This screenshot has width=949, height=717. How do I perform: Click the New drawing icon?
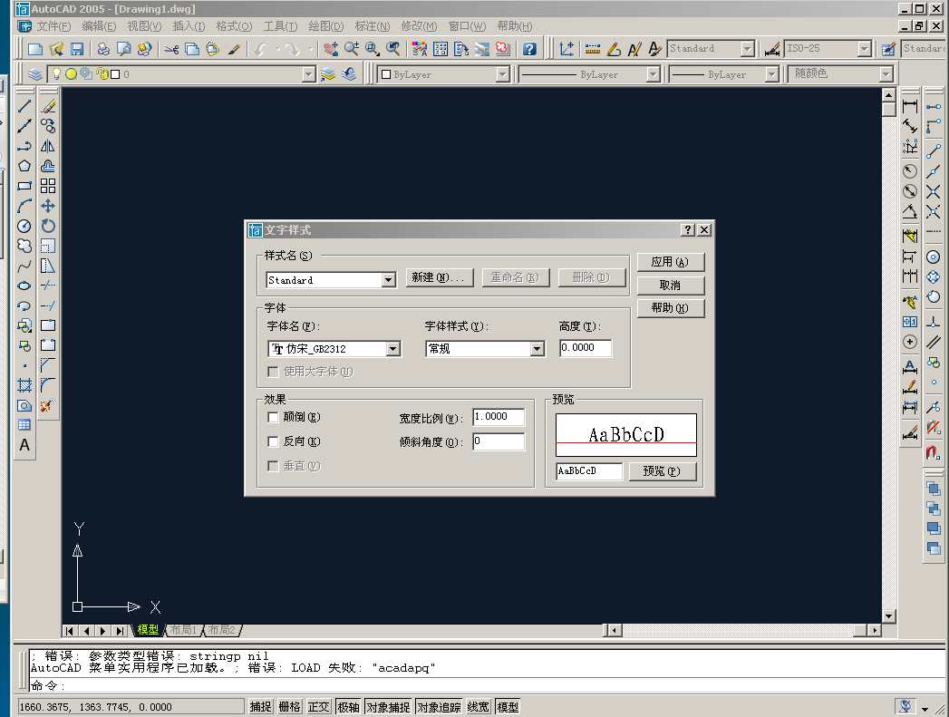35,49
